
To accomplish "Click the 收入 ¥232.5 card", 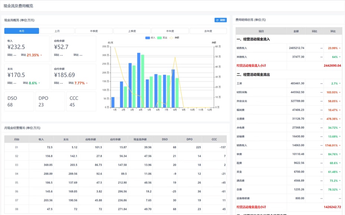I will pyautogui.click(x=27, y=48).
